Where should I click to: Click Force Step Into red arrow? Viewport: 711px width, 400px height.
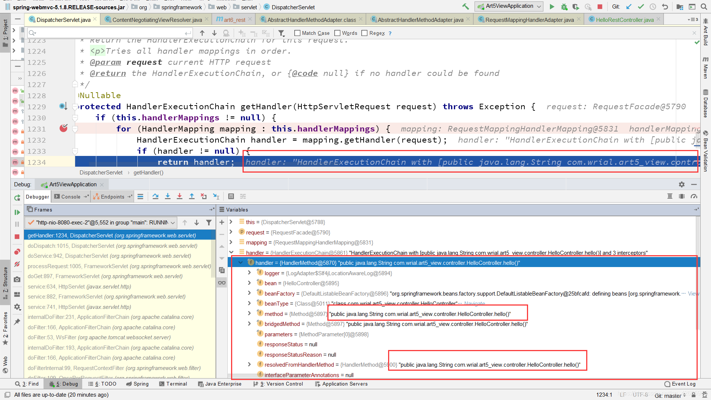tap(180, 196)
